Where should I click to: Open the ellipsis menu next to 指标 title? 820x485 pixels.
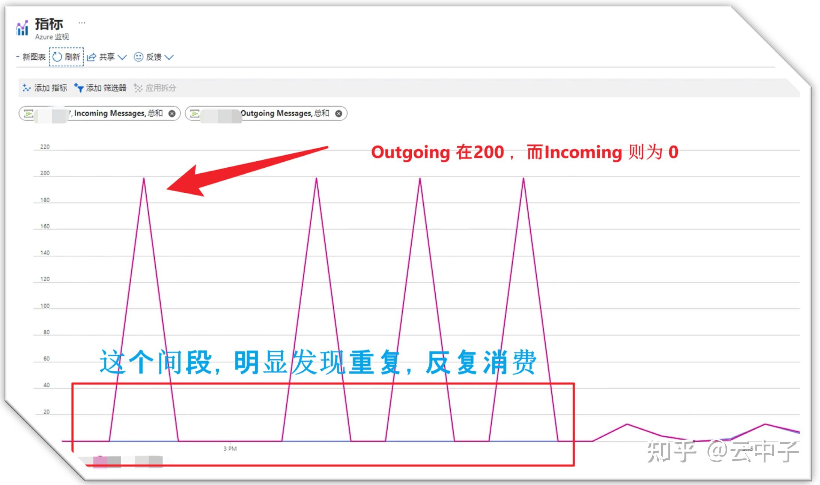tap(82, 23)
